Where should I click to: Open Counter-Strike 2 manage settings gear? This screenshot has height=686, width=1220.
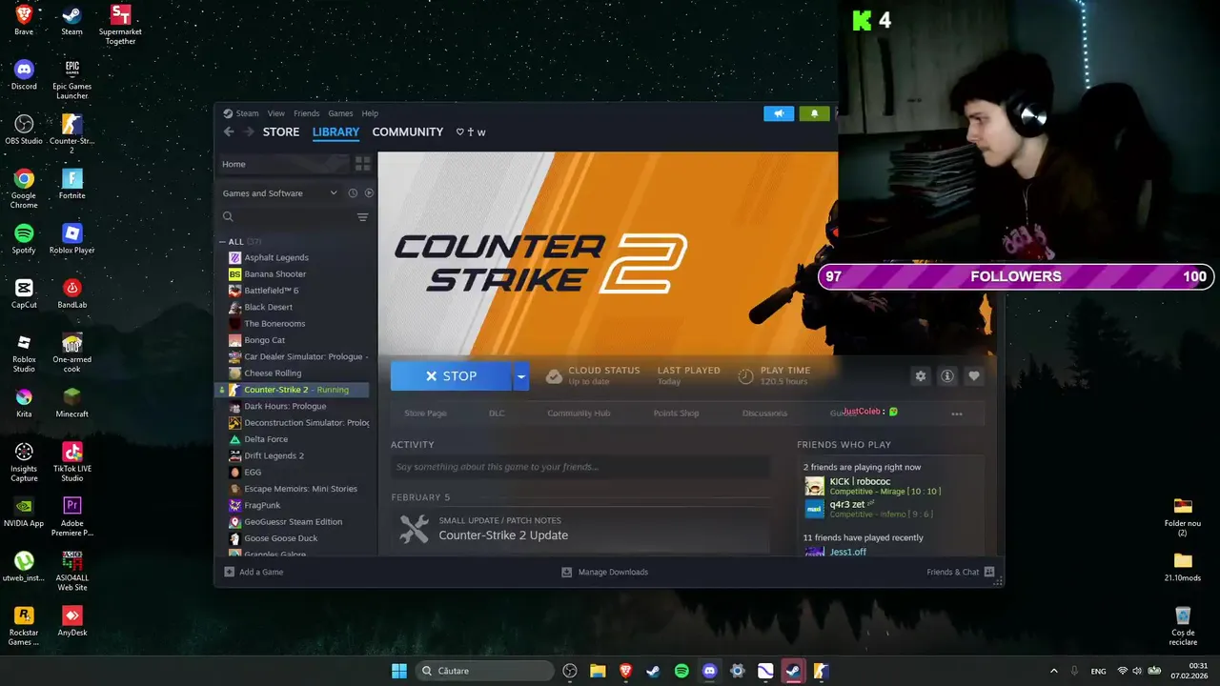[921, 376]
